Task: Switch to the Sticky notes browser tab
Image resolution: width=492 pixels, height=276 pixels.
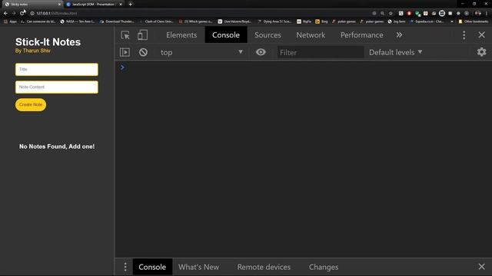Action: click(x=32, y=5)
